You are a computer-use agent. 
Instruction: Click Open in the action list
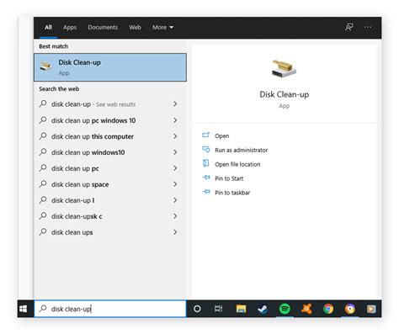click(x=222, y=135)
